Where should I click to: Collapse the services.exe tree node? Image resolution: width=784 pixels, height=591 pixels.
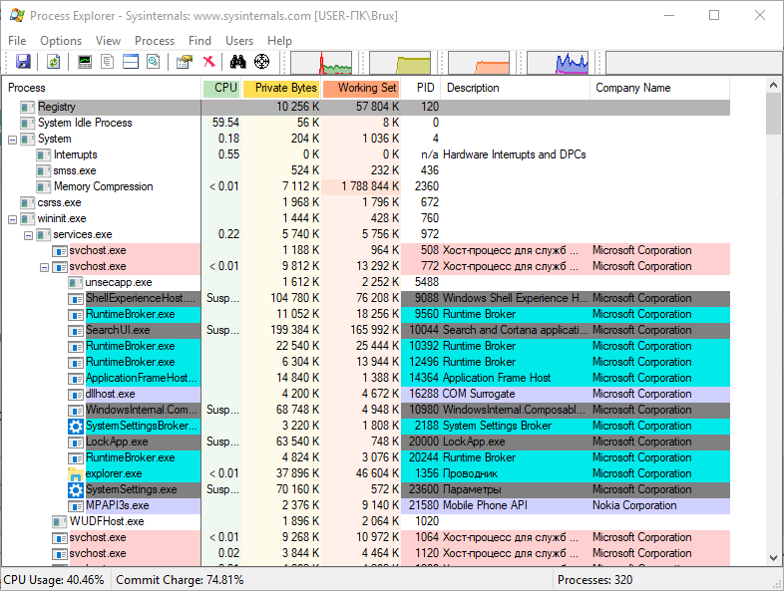[x=28, y=235]
